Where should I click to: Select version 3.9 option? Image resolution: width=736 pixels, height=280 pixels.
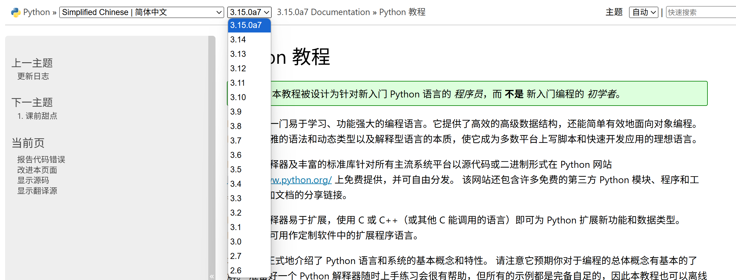point(249,112)
